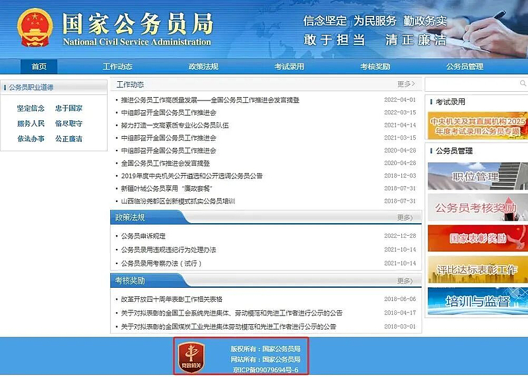
Task: Expand 更多 in the 工作动态 section
Action: 406,85
